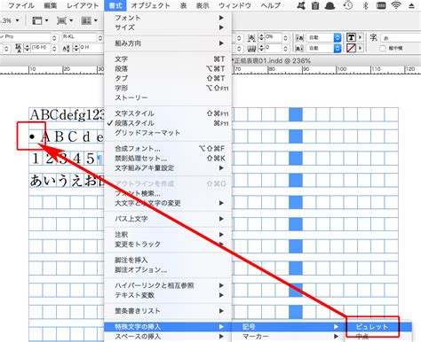Image resolution: width=421 pixels, height=342 pixels.
Task: Click the screen mode toolbar icon
Action: [64, 20]
